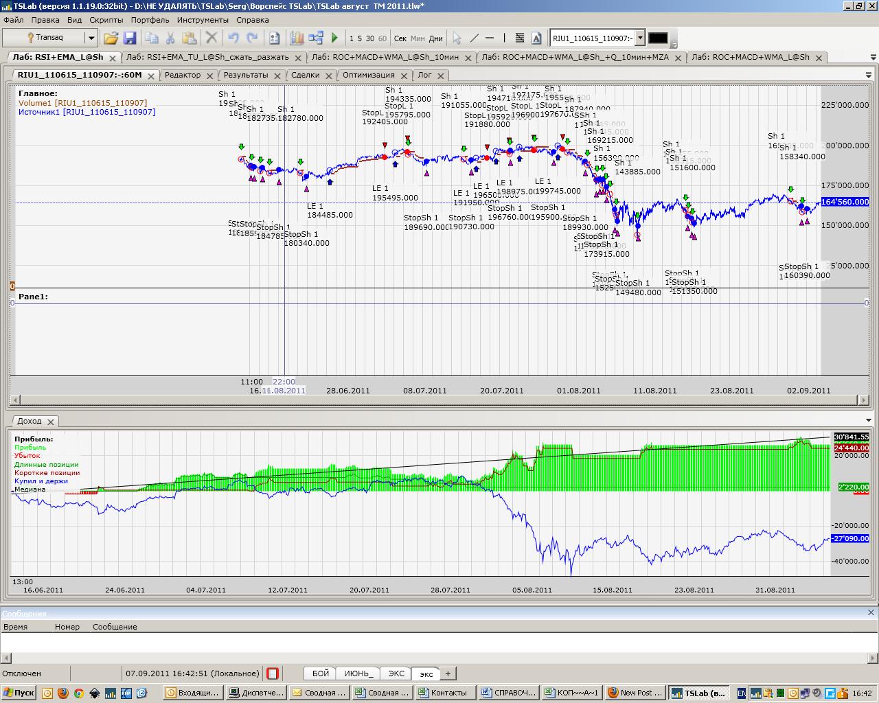Select the diagonal line drawing tool
The height and width of the screenshot is (703, 879).
(474, 38)
